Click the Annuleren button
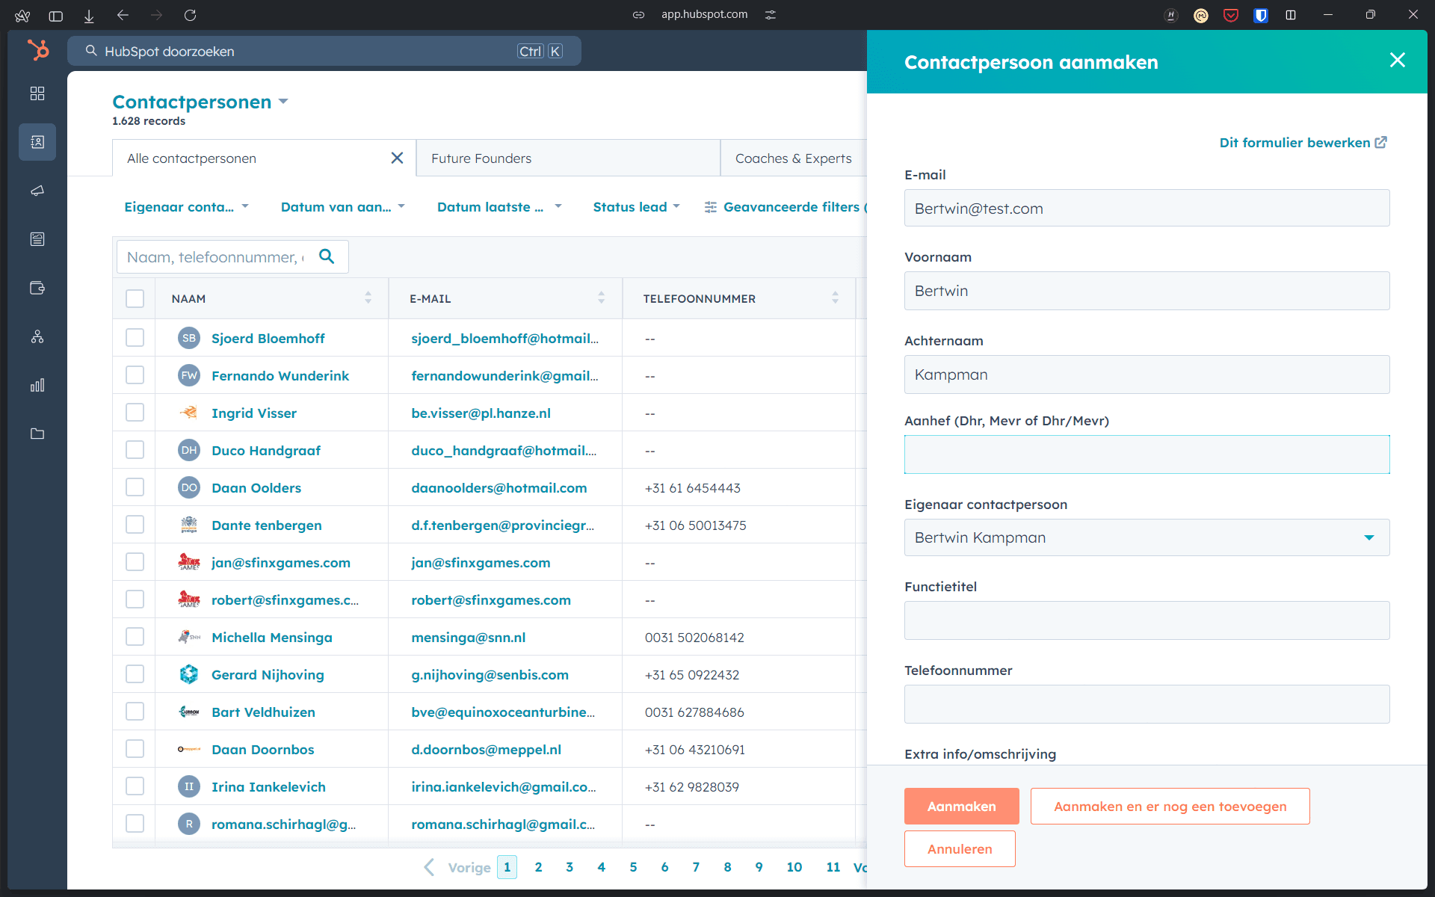Image resolution: width=1435 pixels, height=897 pixels. (x=960, y=849)
